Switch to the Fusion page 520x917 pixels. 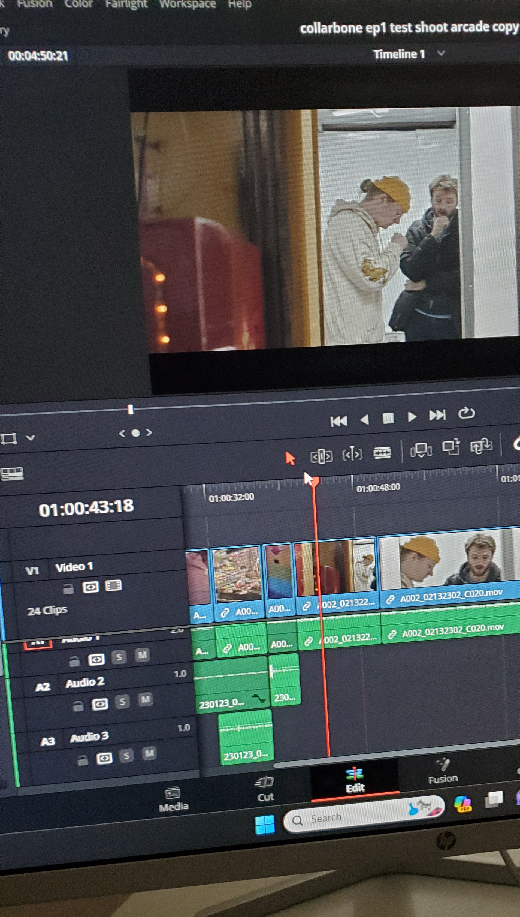[x=443, y=771]
